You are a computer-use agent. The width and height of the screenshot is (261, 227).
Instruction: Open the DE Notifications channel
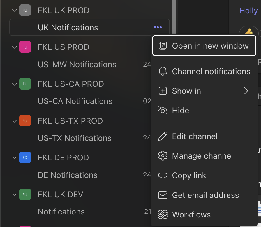point(67,175)
